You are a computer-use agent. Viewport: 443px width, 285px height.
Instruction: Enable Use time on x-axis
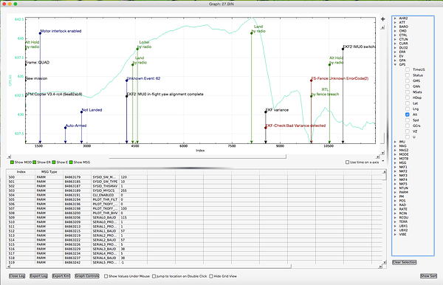(x=347, y=162)
